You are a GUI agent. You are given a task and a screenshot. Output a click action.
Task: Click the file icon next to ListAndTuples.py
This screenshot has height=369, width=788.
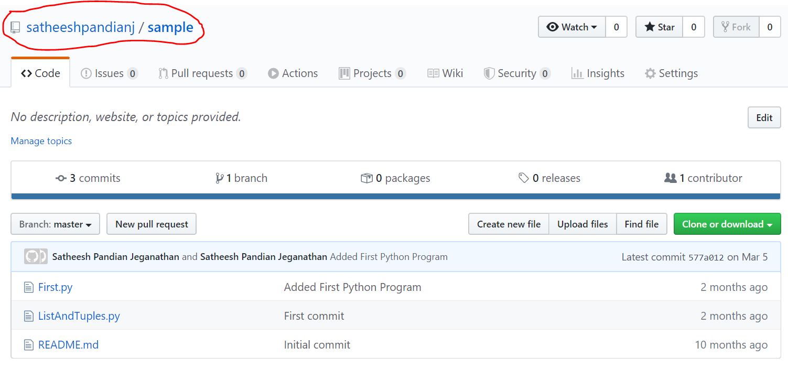(29, 316)
